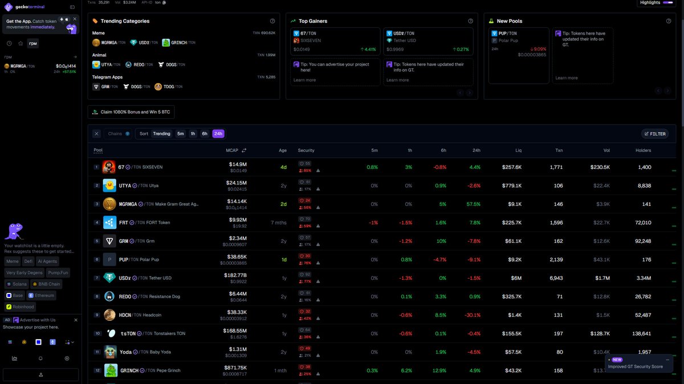
Task: Click the Robinhood chain chip
Action: pos(20,307)
